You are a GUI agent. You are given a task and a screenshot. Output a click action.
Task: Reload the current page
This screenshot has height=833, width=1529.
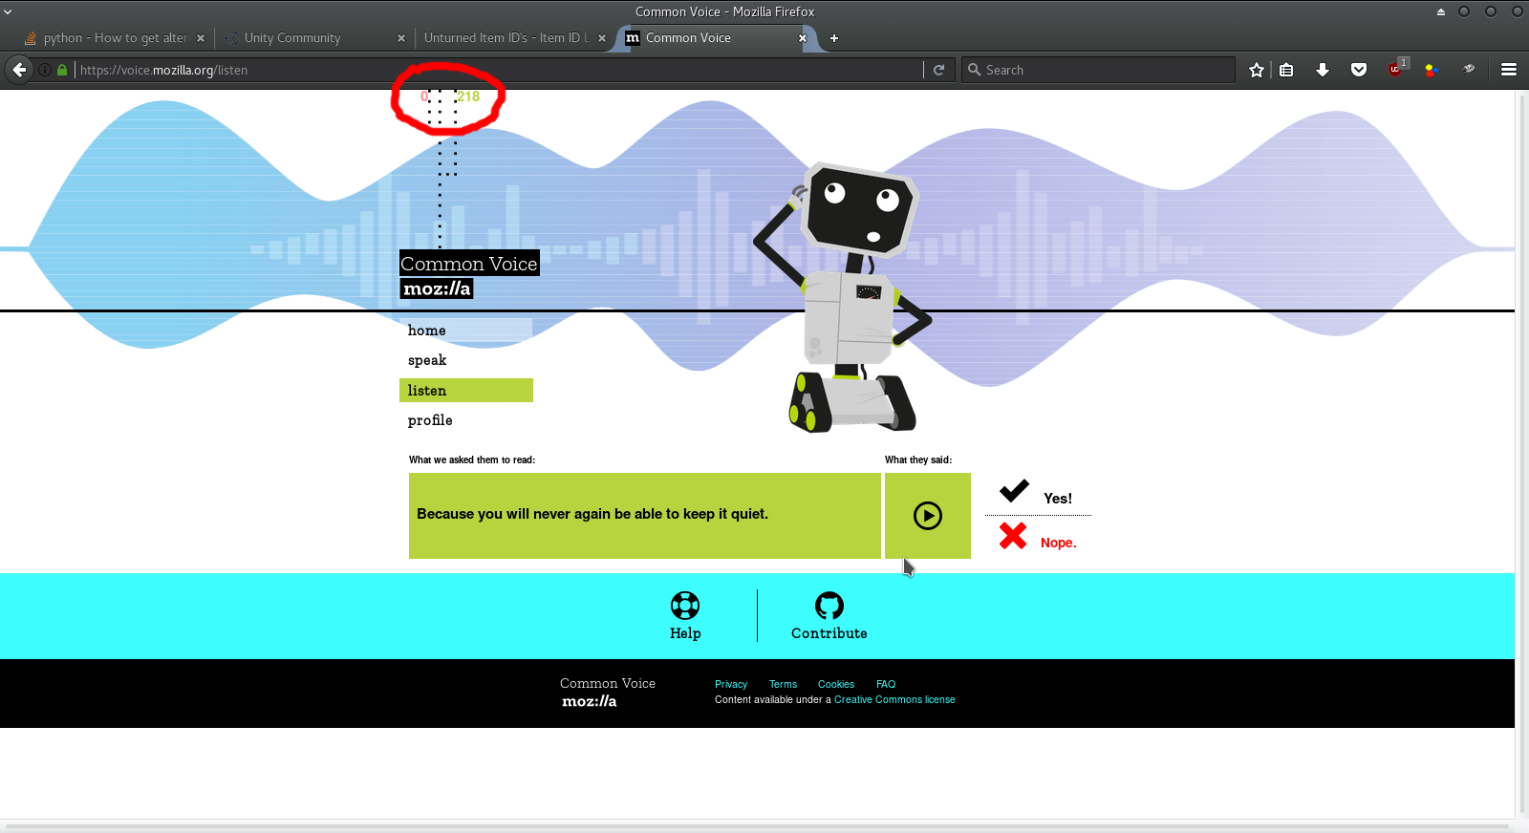(939, 70)
